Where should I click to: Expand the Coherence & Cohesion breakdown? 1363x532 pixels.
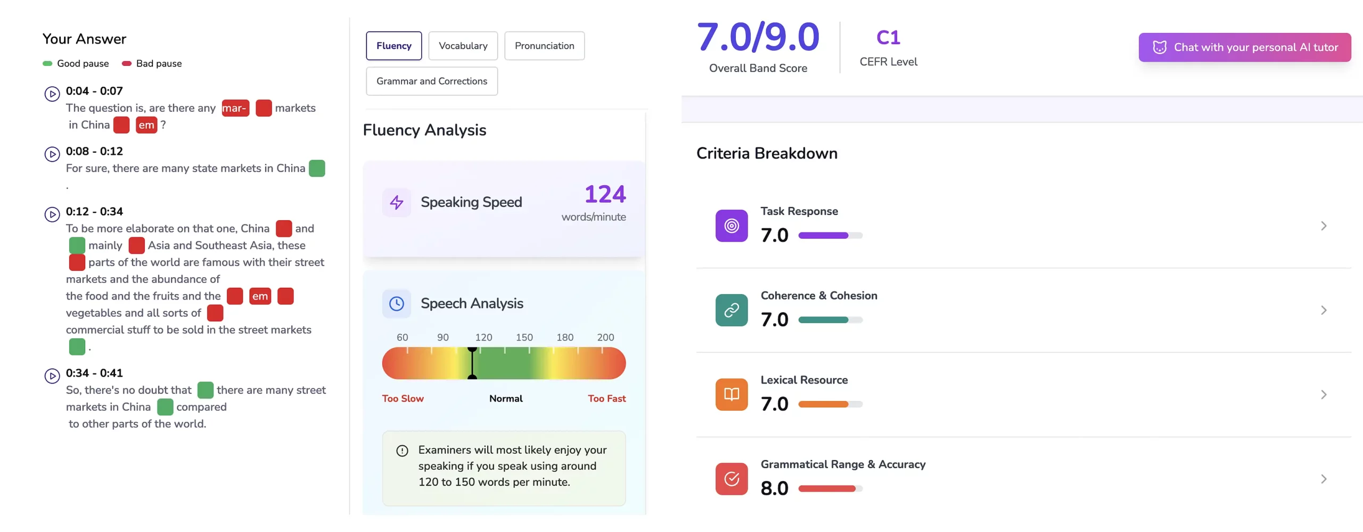[1324, 310]
